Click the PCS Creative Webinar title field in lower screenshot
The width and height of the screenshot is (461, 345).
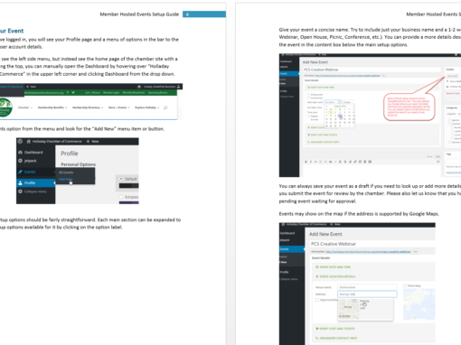[x=372, y=244]
